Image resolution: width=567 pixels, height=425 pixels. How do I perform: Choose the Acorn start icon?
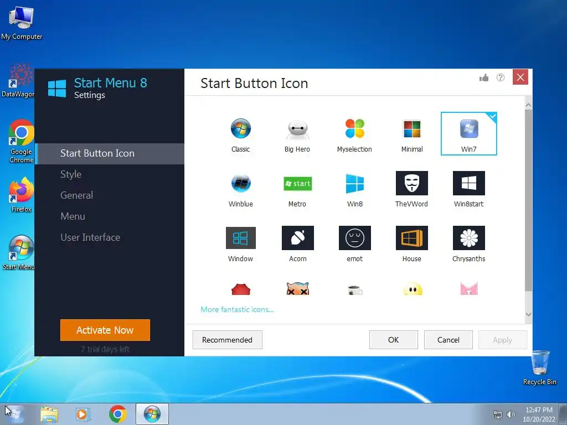tap(297, 244)
